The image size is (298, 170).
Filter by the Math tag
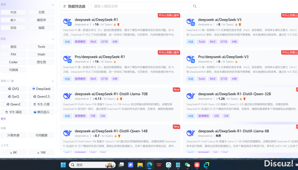(x=41, y=54)
